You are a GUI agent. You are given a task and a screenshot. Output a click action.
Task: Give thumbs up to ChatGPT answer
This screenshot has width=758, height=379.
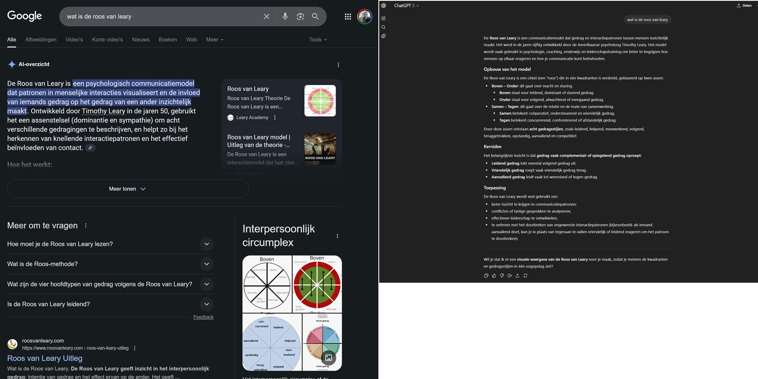pos(494,276)
